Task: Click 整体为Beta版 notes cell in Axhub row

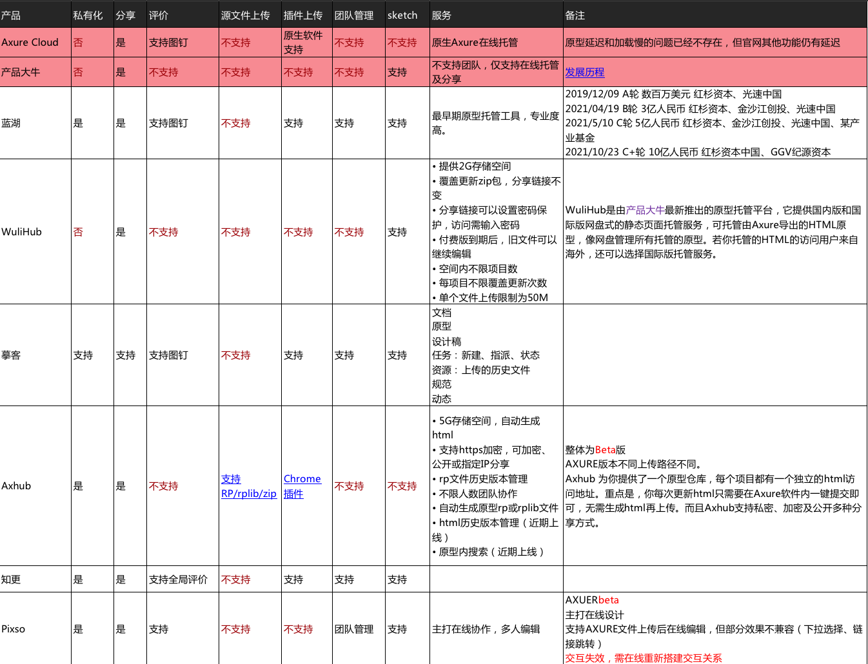Action: [x=715, y=486]
